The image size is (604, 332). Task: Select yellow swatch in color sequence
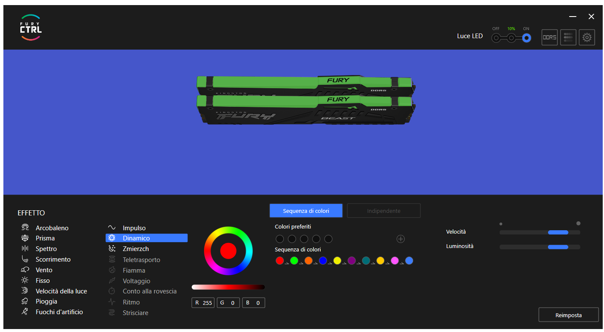pyautogui.click(x=337, y=261)
